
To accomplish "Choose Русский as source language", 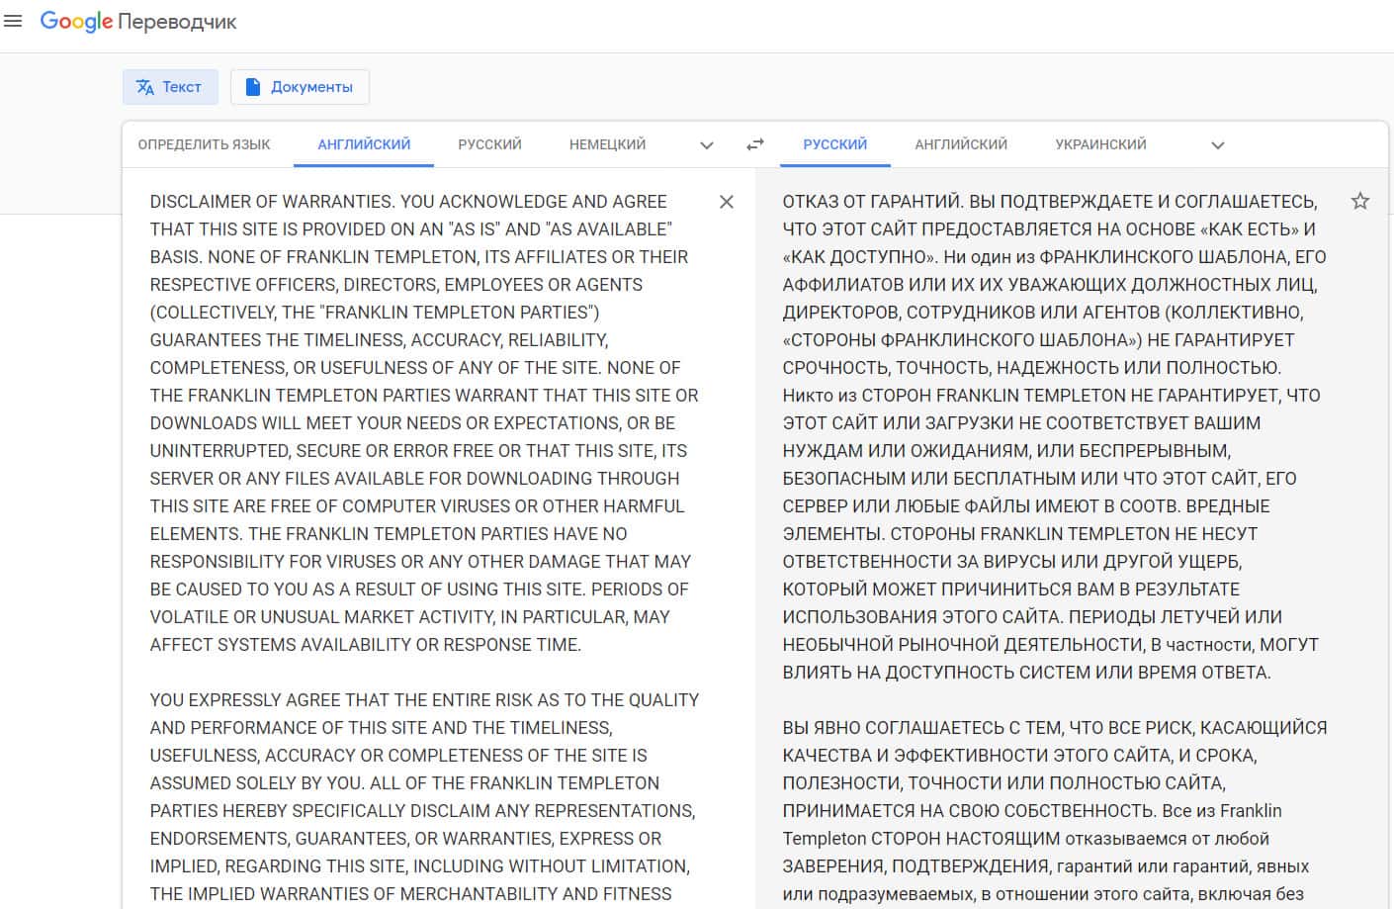I will coord(489,144).
